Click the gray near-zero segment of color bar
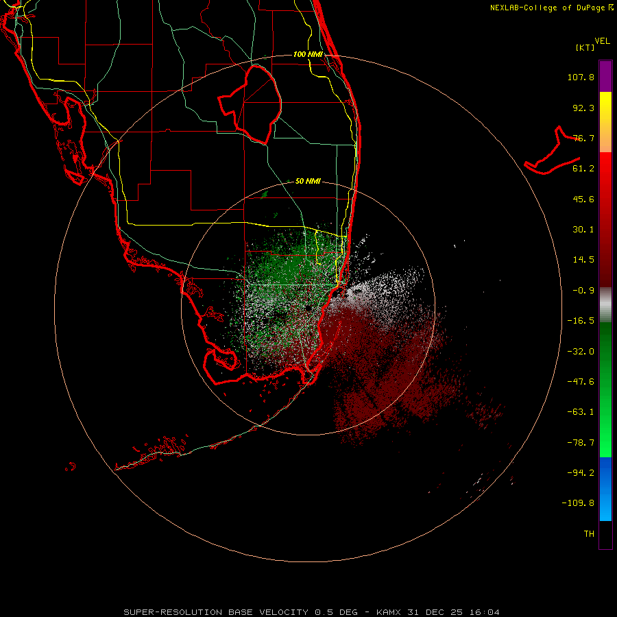The height and width of the screenshot is (617, 617). [x=605, y=304]
